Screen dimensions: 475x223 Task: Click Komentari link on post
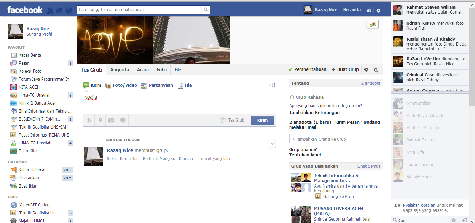tap(129, 159)
